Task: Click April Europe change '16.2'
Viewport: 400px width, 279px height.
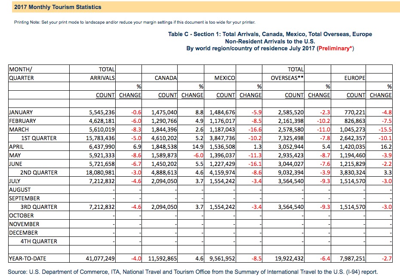Action: pyautogui.click(x=386, y=147)
